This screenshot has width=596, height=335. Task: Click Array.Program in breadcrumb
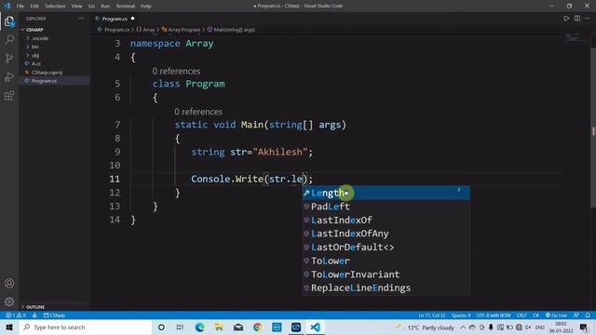click(181, 29)
